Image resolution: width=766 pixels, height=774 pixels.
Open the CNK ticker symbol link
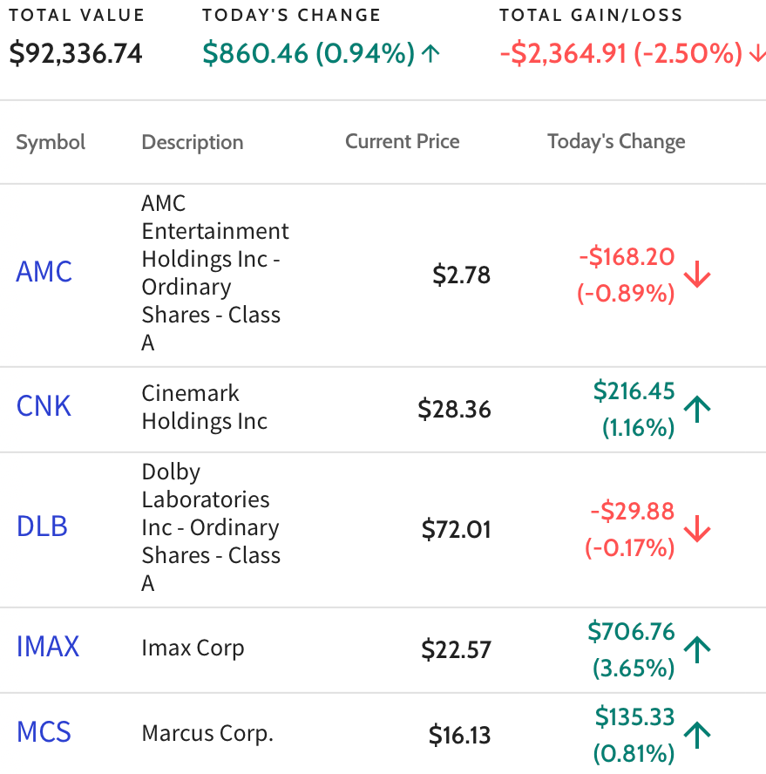44,406
